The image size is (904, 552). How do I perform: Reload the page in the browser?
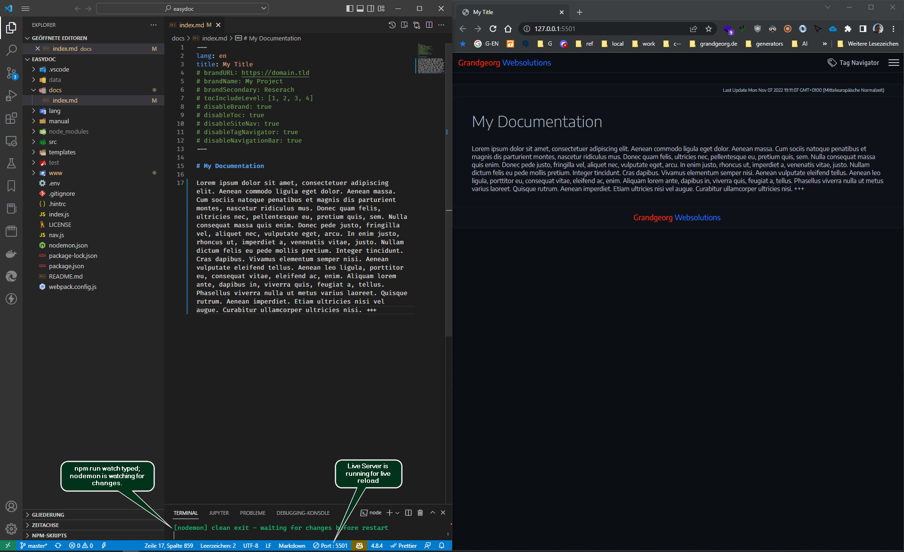point(493,29)
